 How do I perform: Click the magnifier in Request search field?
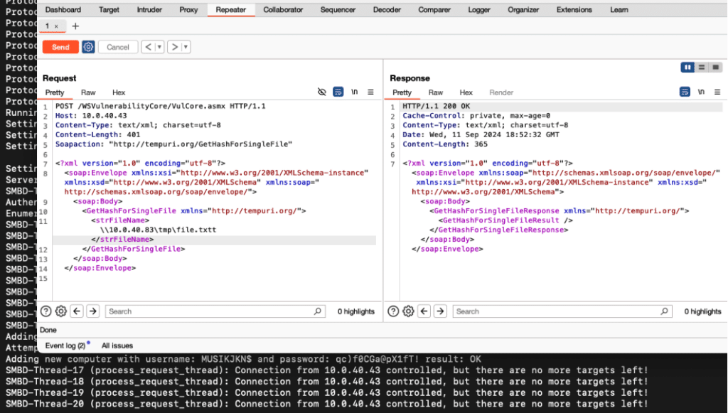coord(318,311)
